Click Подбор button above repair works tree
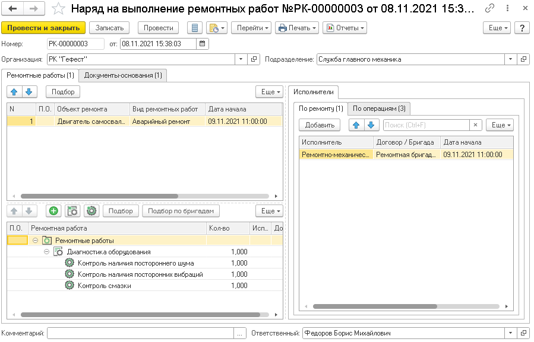 [x=121, y=211]
